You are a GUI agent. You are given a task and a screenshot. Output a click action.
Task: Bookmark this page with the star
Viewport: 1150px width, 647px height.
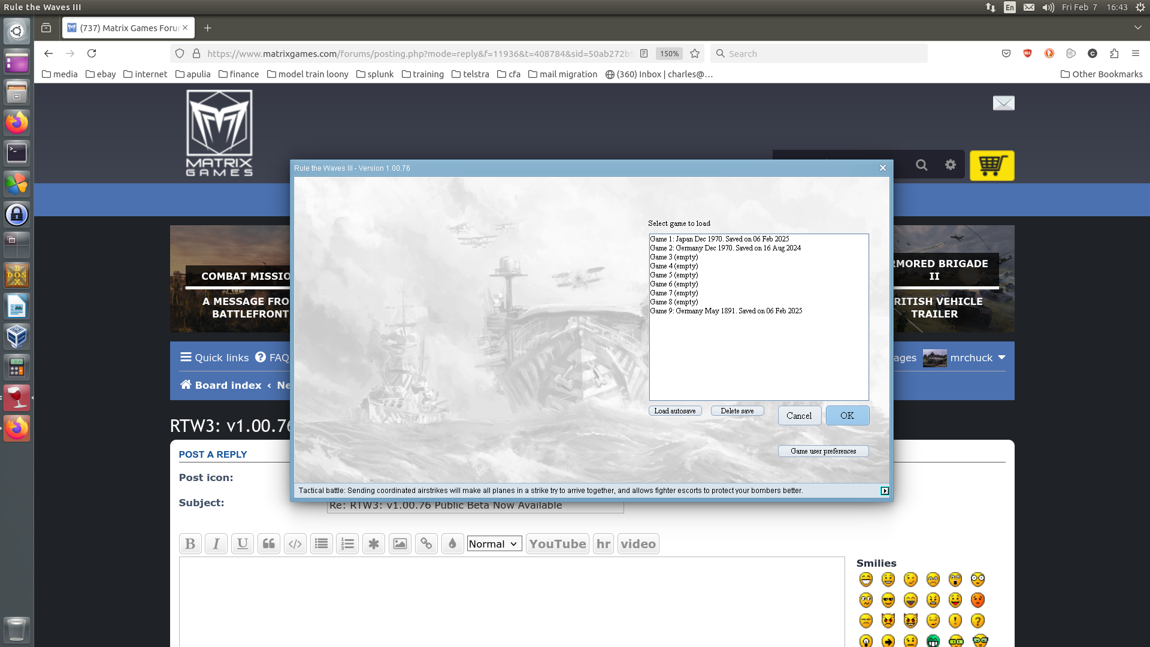pyautogui.click(x=695, y=53)
